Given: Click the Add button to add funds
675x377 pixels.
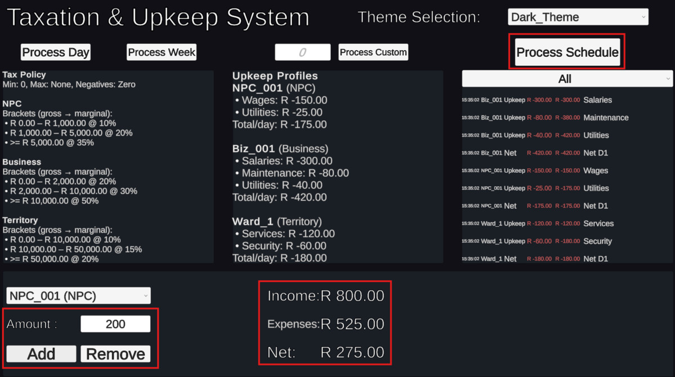Looking at the screenshot, I should click(x=40, y=353).
